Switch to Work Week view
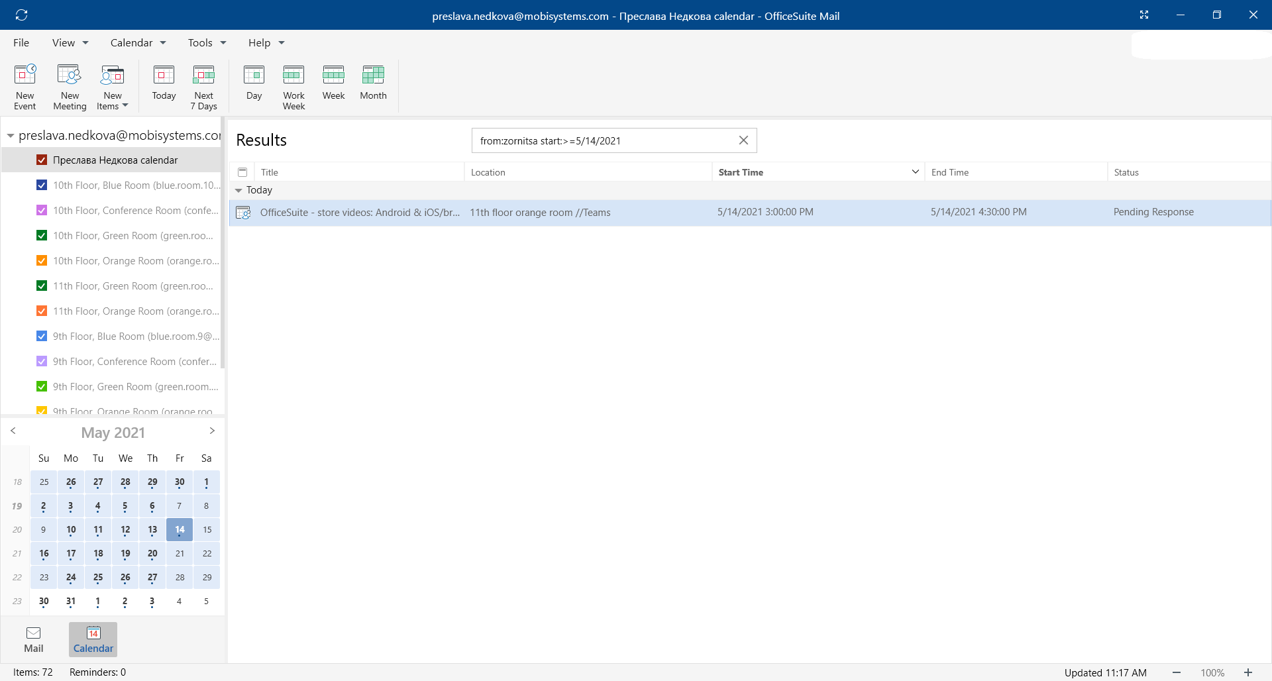 293,87
